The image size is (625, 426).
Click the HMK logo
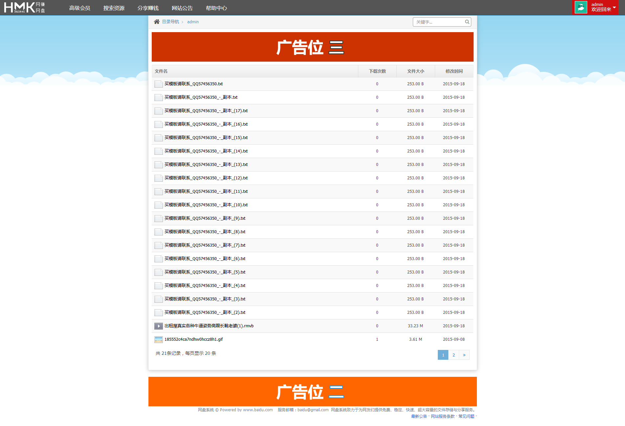[23, 7]
